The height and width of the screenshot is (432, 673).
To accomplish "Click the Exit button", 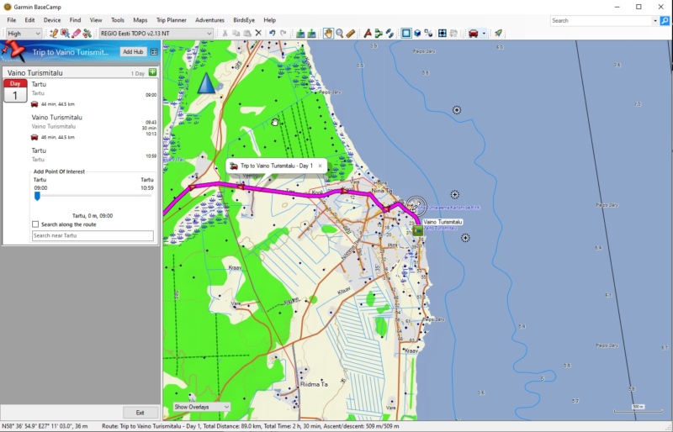I will 140,413.
